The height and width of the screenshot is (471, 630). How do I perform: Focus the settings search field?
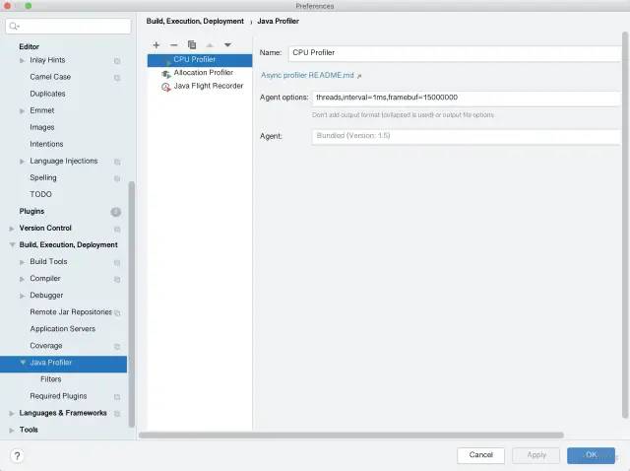(68, 27)
